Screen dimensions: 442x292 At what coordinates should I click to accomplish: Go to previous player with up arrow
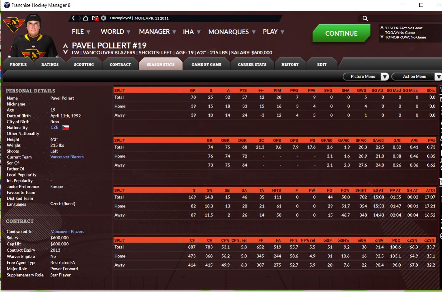(65, 46)
